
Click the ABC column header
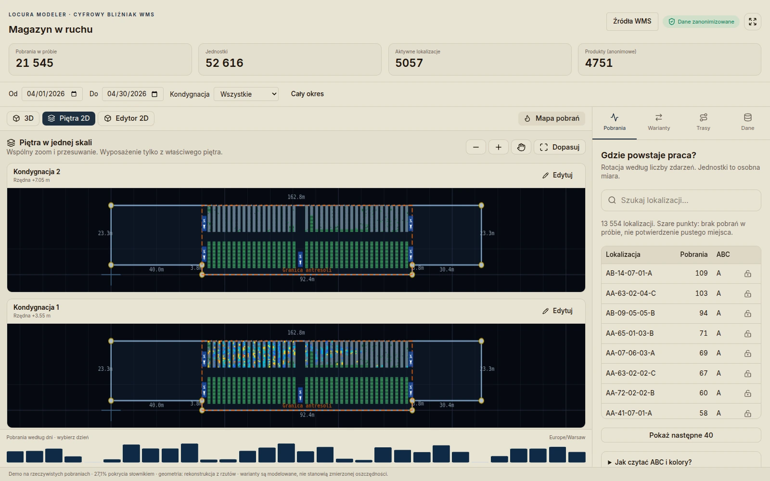click(723, 254)
